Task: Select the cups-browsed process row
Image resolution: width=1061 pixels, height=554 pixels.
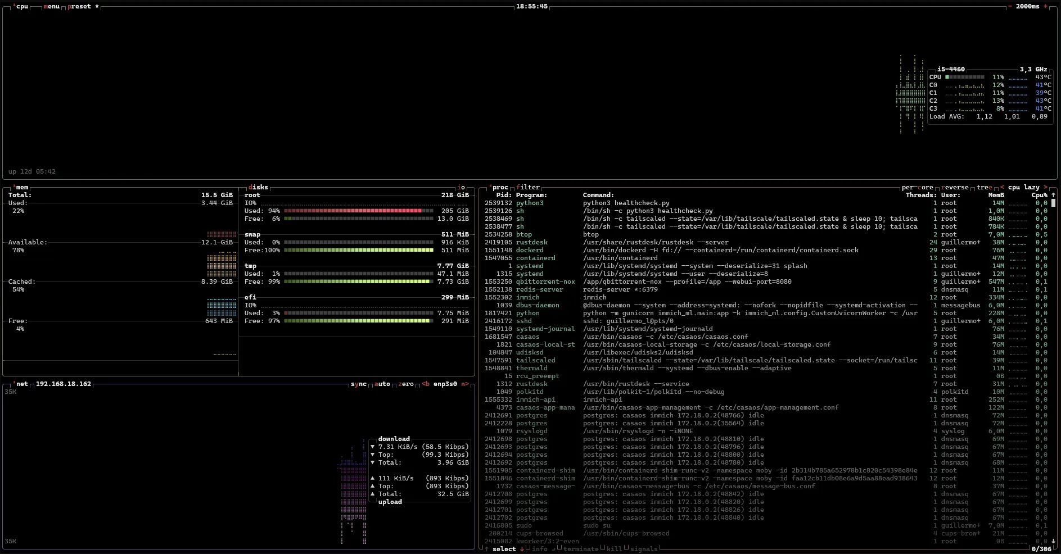Action: pyautogui.click(x=766, y=533)
